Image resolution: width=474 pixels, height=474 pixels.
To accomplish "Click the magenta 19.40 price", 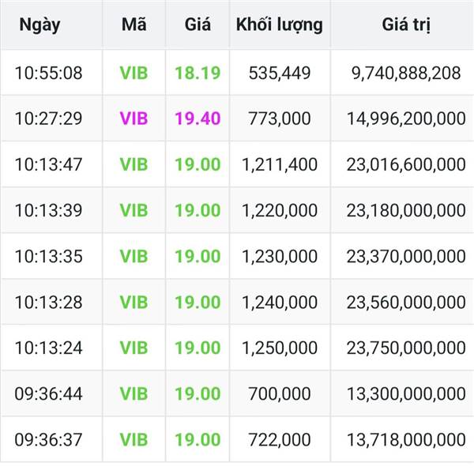I will tap(197, 119).
